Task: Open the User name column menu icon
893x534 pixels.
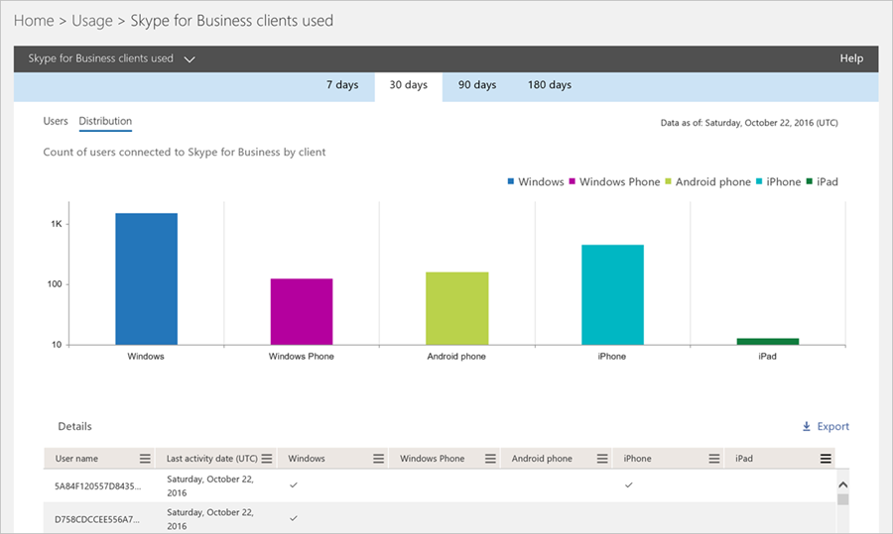Action: (x=145, y=459)
